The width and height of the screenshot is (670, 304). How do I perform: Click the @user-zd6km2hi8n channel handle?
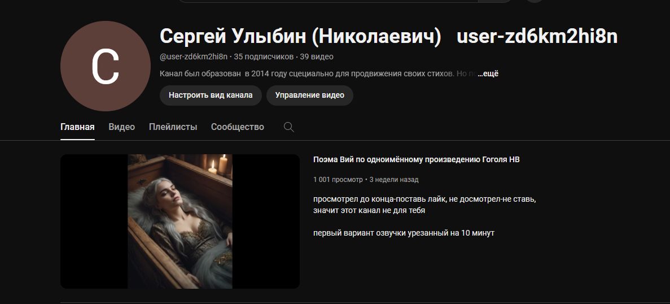(x=194, y=57)
